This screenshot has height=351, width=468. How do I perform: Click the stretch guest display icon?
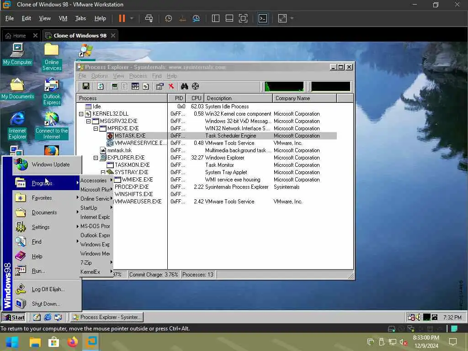pyautogui.click(x=282, y=18)
